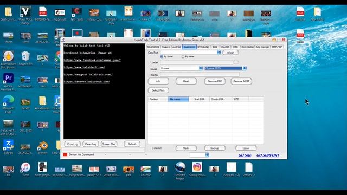
Task: Click the Remove FRP button
Action: tap(215, 81)
